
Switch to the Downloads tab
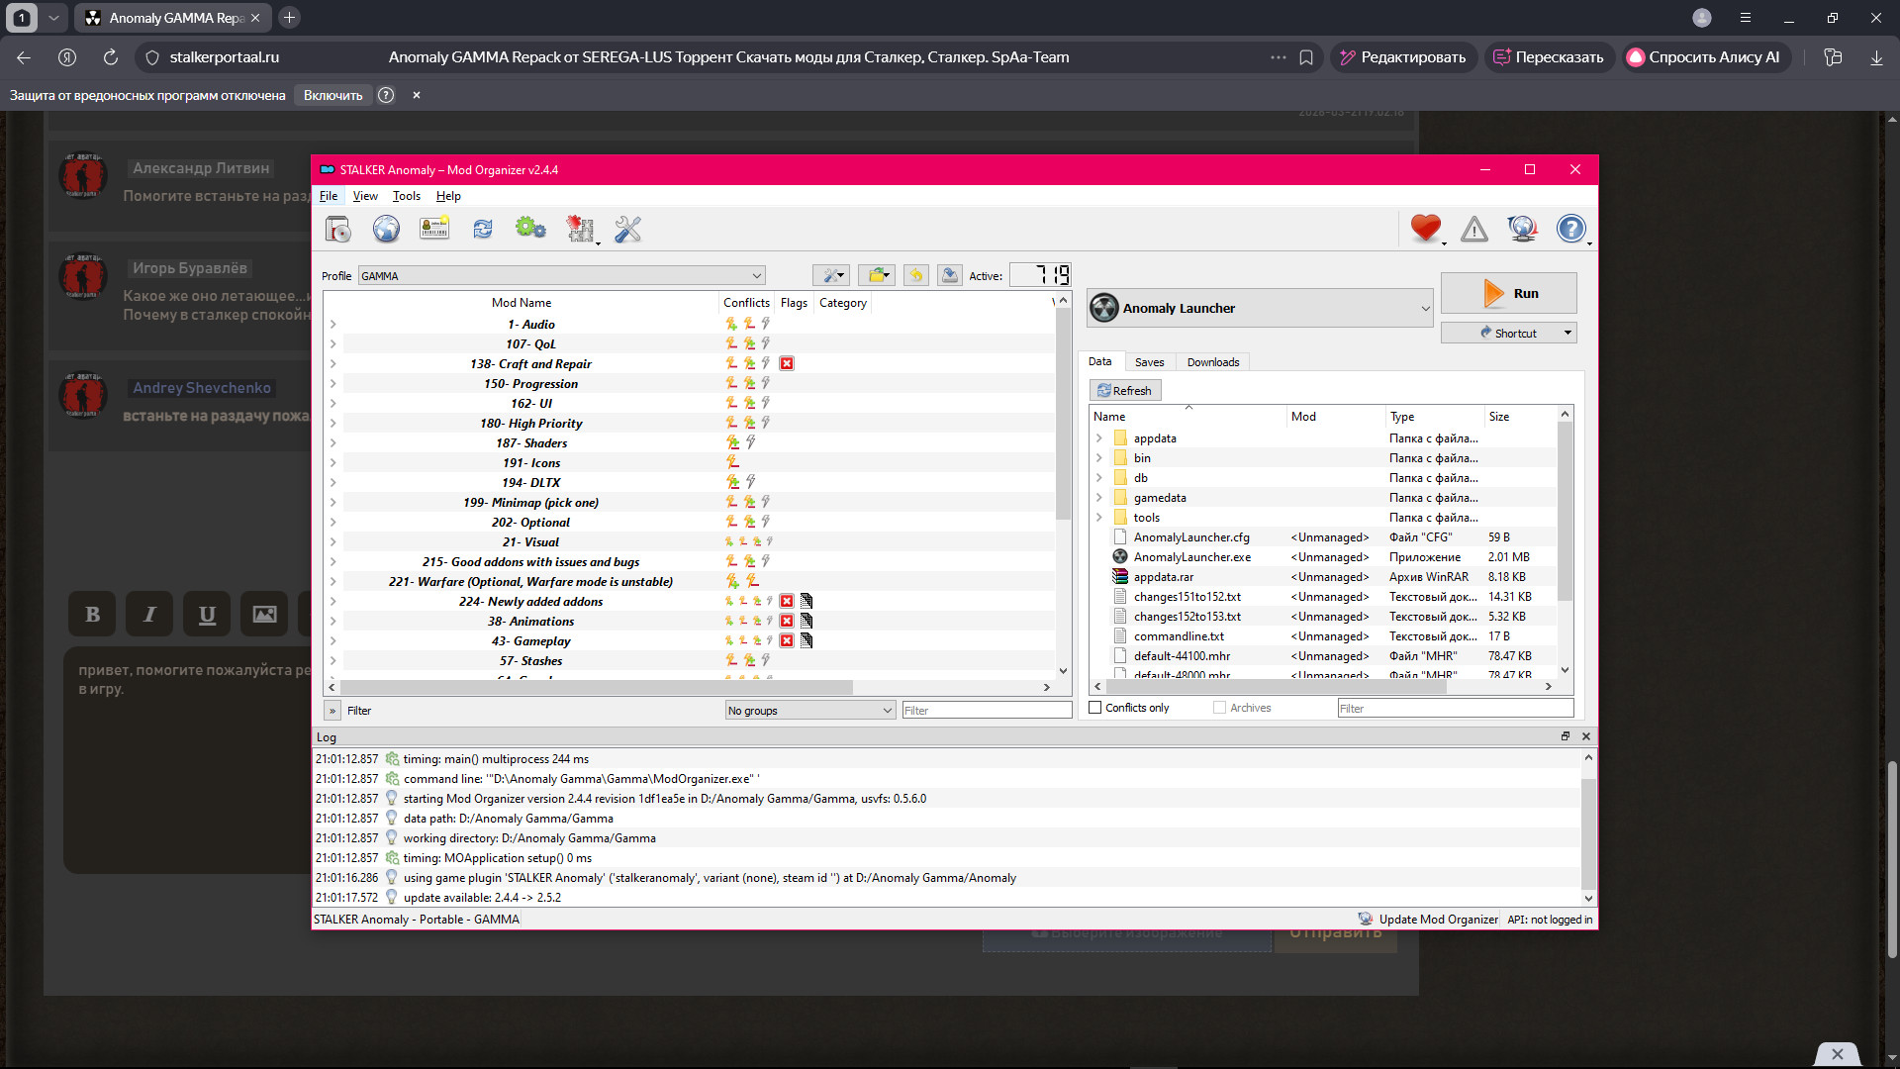(1212, 362)
